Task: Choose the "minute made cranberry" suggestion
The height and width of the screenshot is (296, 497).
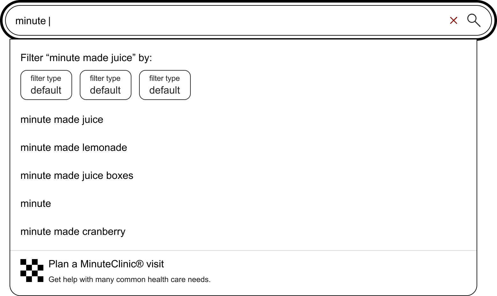Action: 73,232
